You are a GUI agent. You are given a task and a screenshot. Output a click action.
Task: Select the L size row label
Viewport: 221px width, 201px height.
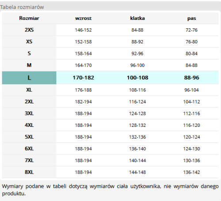tap(29, 78)
